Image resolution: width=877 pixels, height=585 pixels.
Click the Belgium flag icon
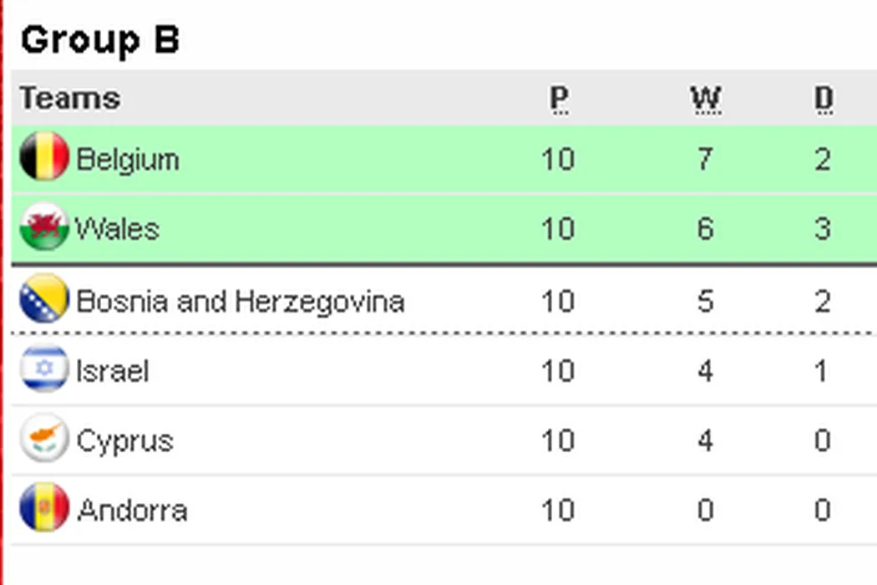point(43,157)
